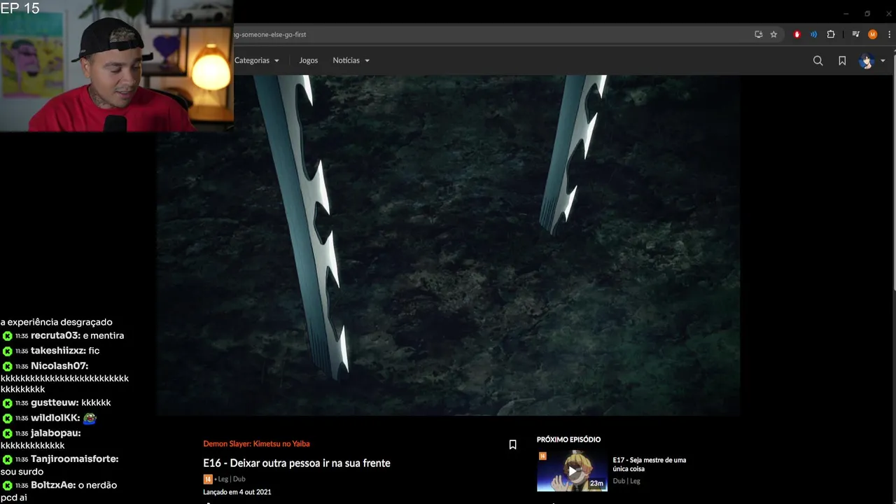Restore the browser window size
Screen dimensions: 896x504
pos(867,13)
